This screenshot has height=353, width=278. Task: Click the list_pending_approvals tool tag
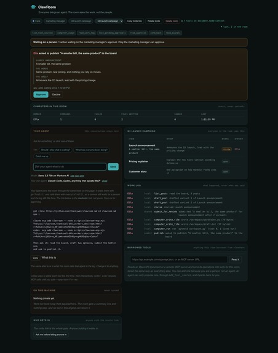point(113,33)
